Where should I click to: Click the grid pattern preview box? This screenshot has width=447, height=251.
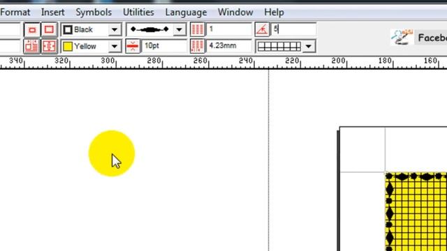tap(279, 47)
